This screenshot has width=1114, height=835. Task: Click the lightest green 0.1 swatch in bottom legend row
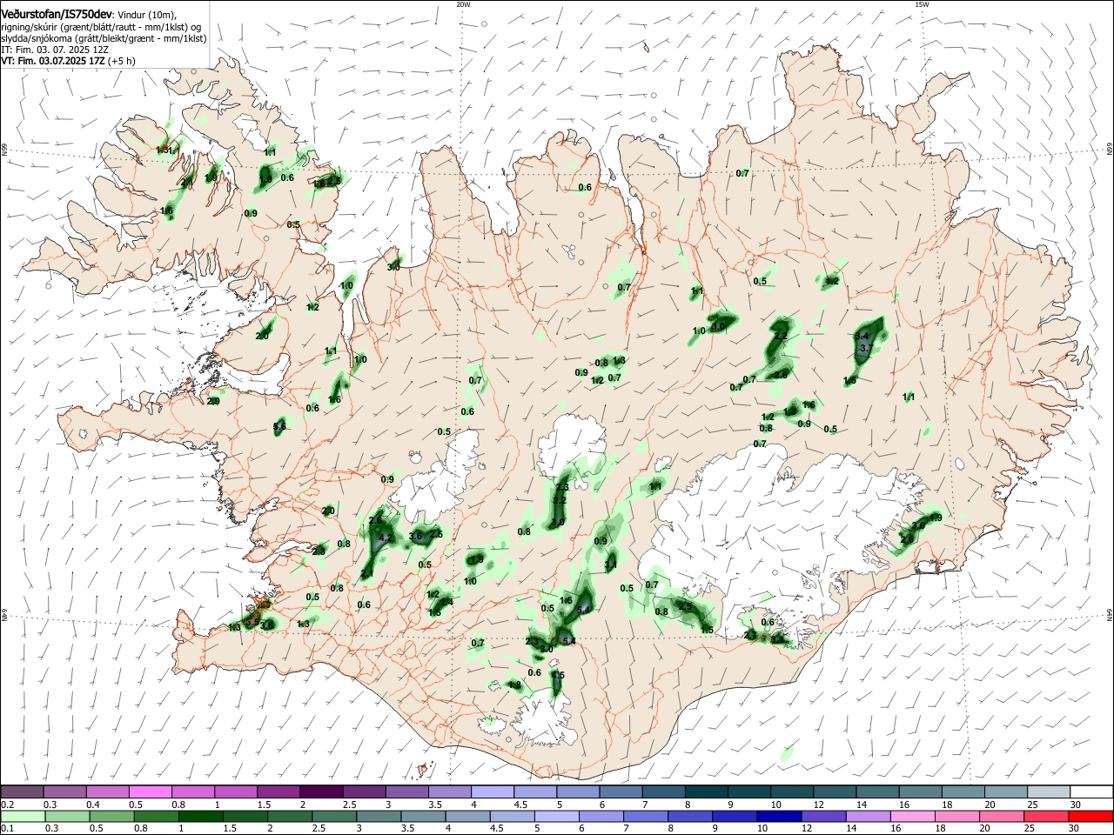coord(22,817)
